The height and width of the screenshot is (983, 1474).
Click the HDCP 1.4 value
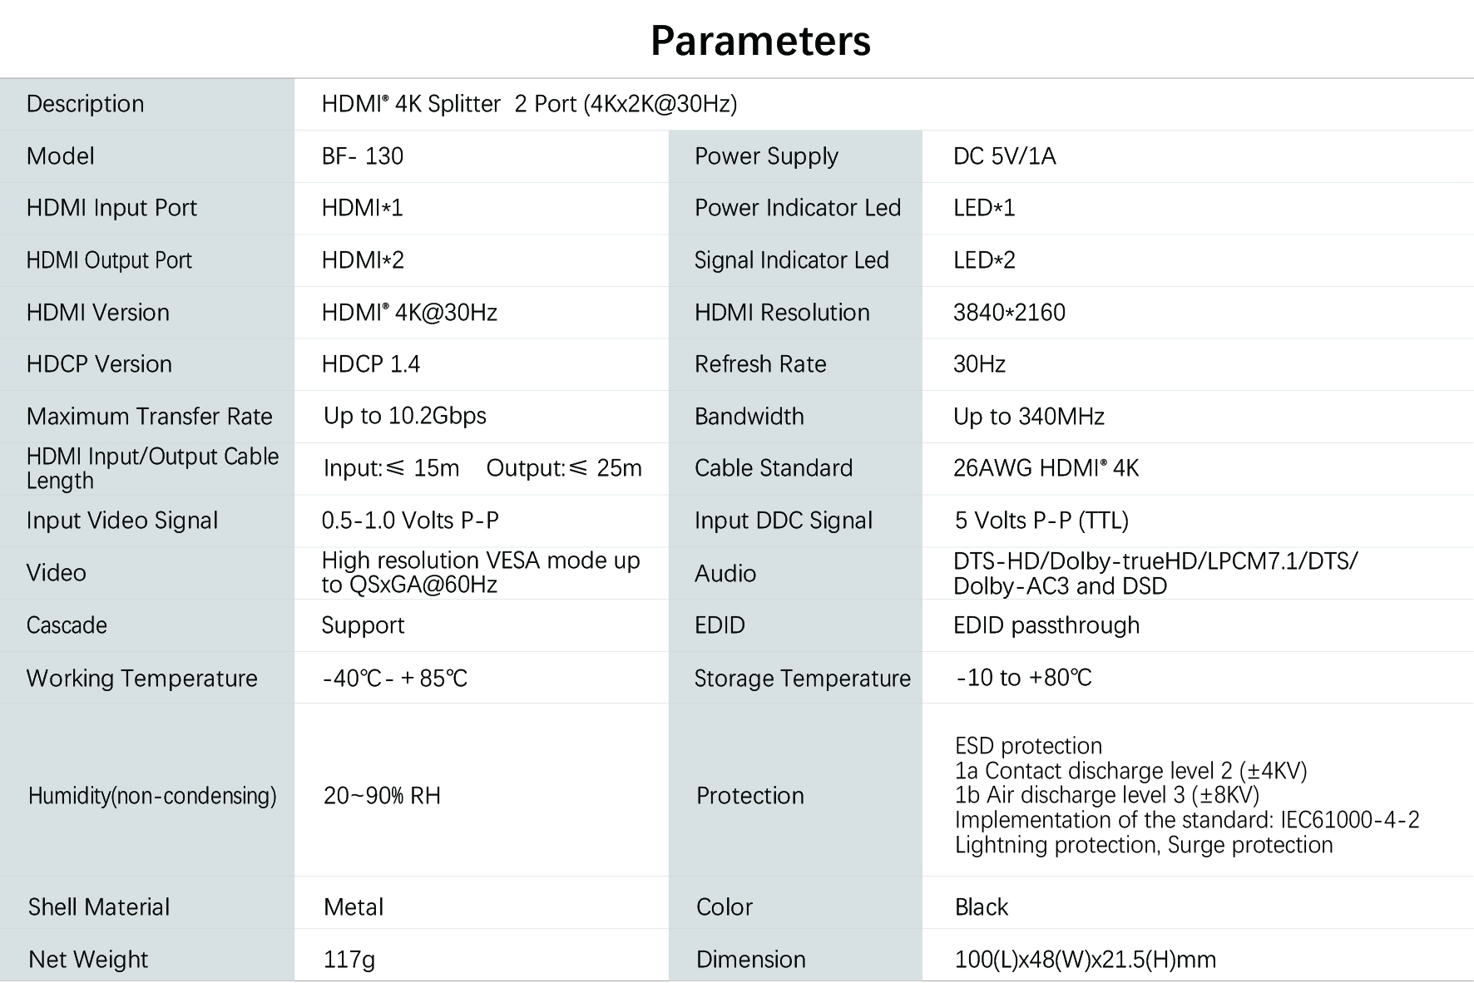371,364
